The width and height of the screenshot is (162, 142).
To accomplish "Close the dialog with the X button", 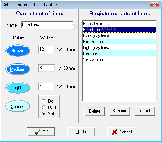I will click(x=155, y=5).
